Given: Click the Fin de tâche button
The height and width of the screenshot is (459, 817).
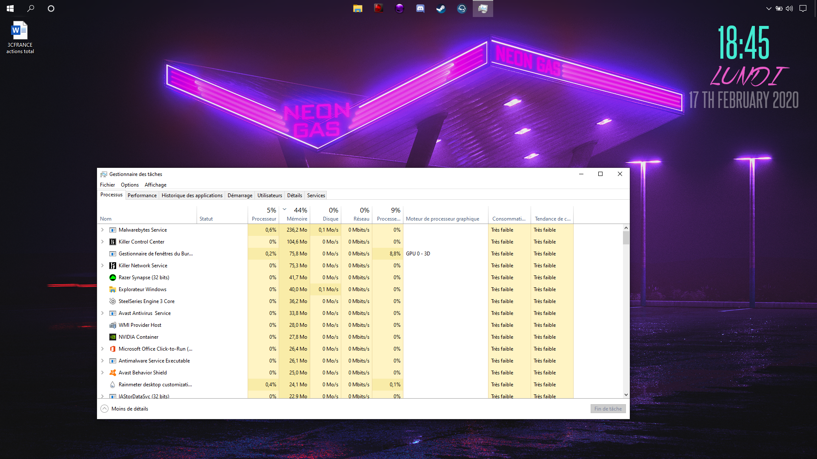Looking at the screenshot, I should pos(608,409).
